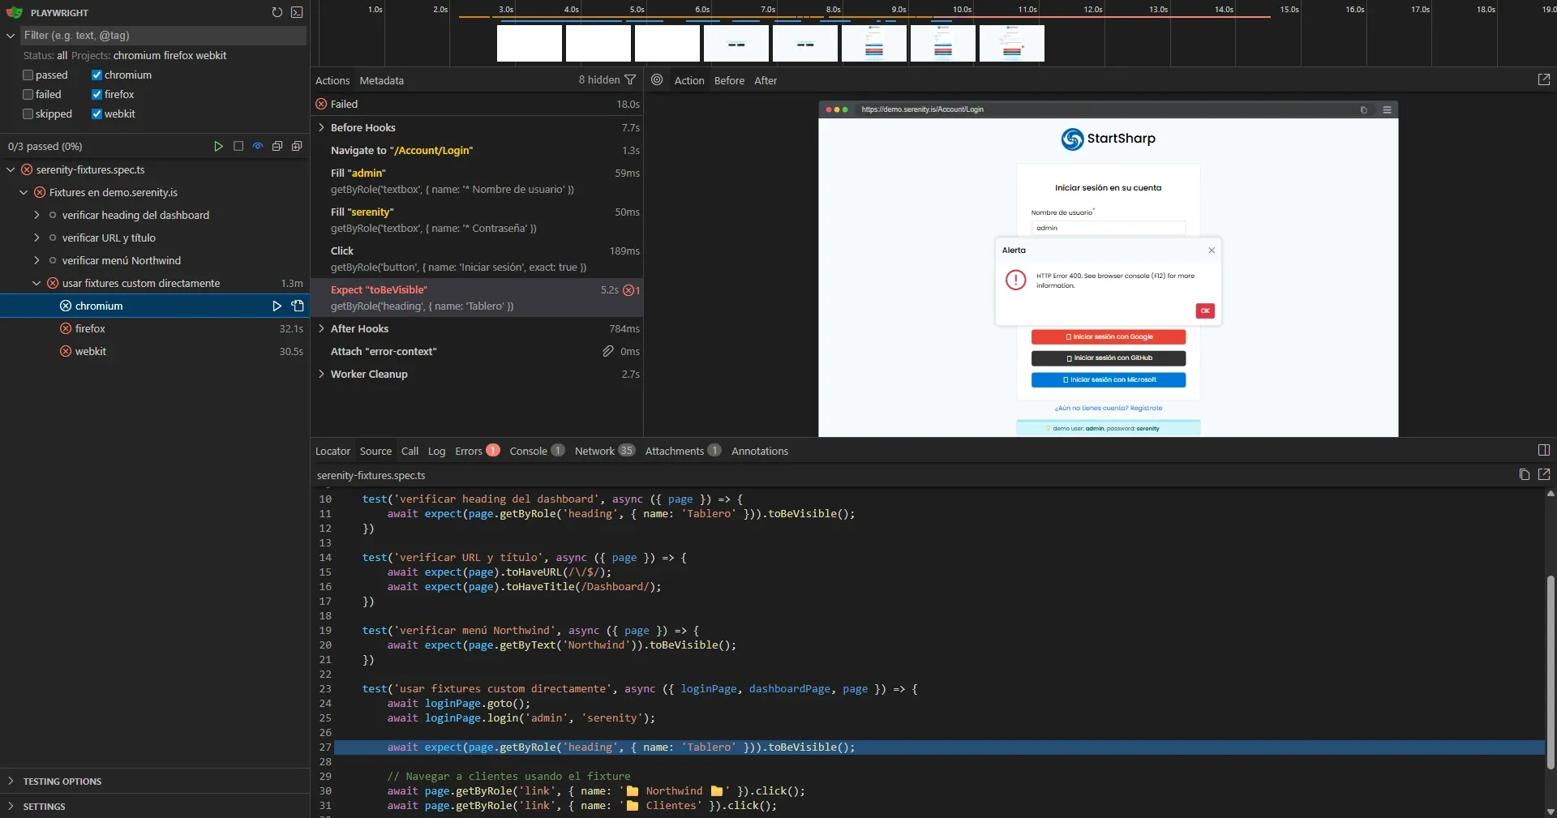
Task: Expand all tests in the sidebar
Action: point(296,146)
